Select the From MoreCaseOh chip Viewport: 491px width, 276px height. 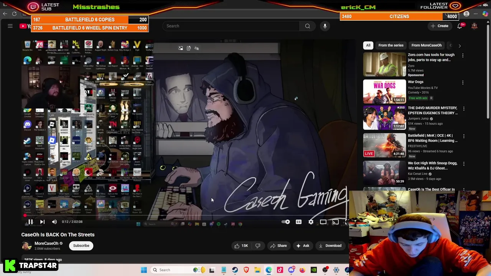[x=427, y=45]
